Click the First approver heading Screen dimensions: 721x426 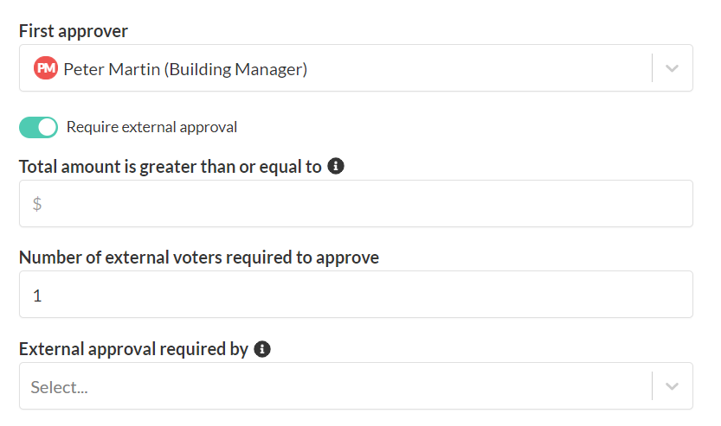[x=74, y=31]
